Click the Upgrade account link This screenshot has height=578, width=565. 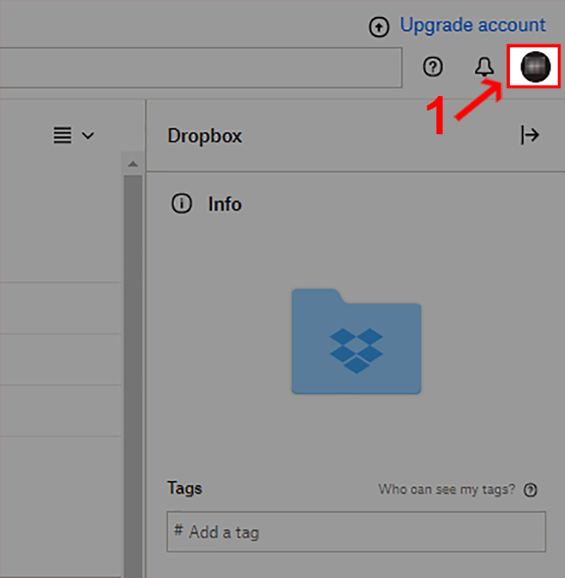tap(472, 25)
